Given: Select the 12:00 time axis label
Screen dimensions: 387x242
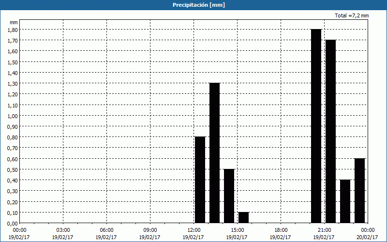Looking at the screenshot, I should coord(194,230).
